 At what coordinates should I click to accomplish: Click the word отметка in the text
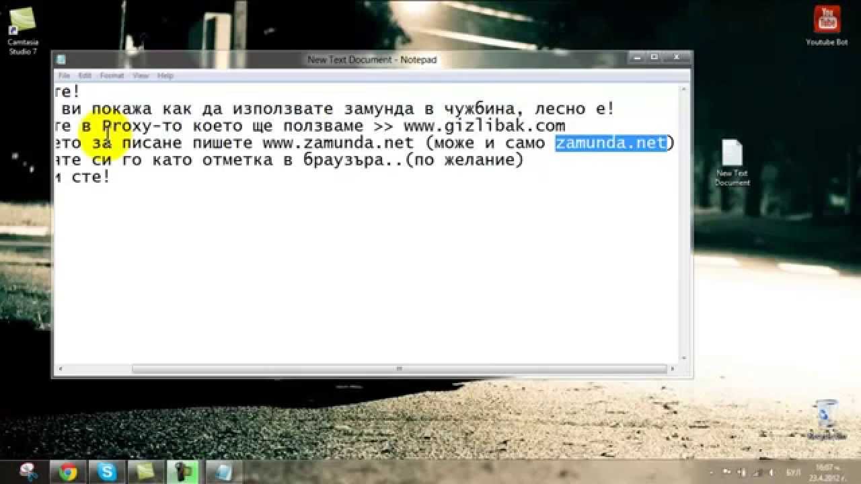pos(237,160)
